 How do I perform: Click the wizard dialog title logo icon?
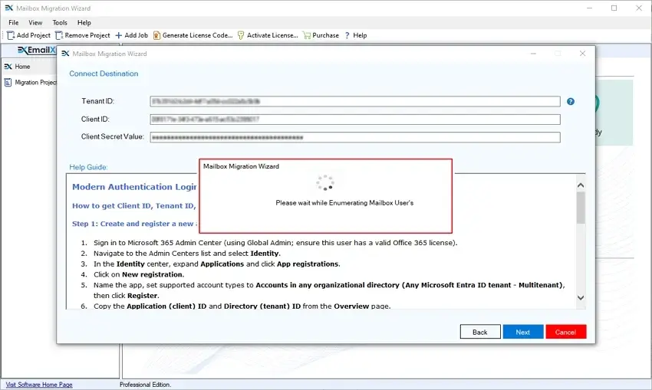click(65, 54)
